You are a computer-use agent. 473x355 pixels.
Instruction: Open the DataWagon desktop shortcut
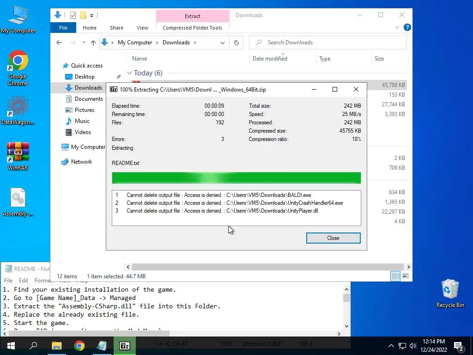(x=18, y=110)
